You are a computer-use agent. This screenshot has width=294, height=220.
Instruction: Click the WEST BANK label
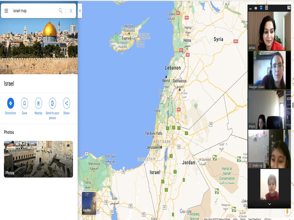[162, 142]
